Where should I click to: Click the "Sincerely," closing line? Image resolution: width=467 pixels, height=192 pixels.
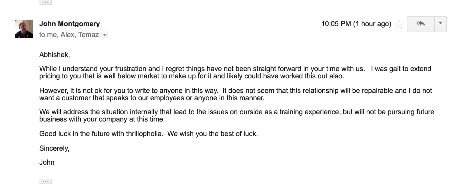tap(54, 148)
